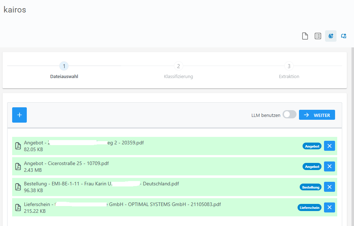Select the Angebot Cicerostraße 25 file name
The height and width of the screenshot is (226, 354).
66,164
